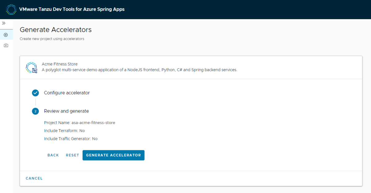This screenshot has height=193, width=371.
Task: Select the Configure accelerator step label
Action: pos(67,93)
